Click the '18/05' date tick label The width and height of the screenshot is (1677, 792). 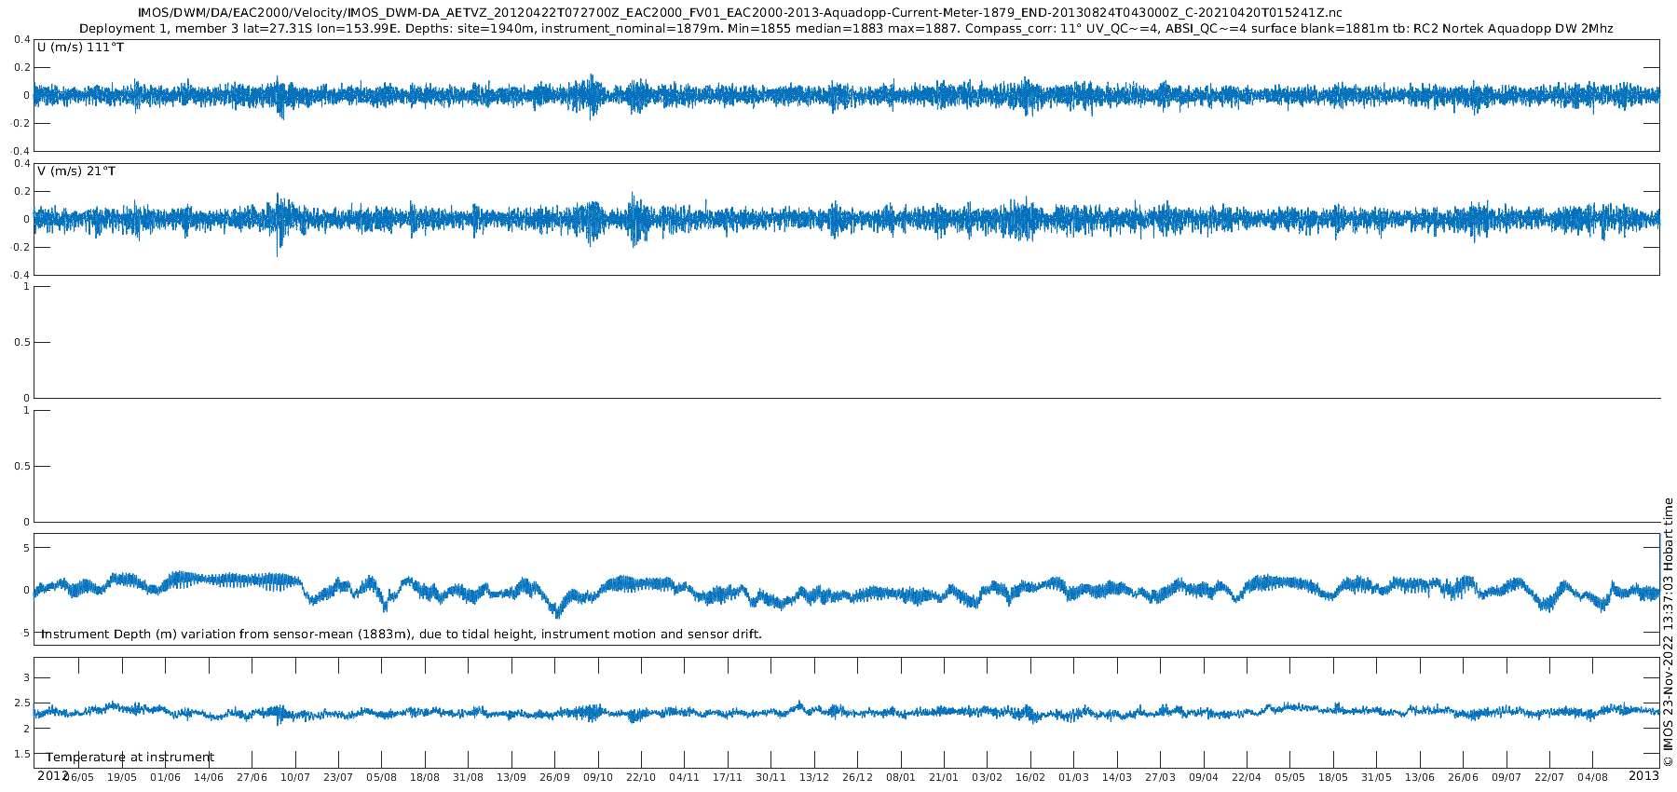click(1333, 777)
